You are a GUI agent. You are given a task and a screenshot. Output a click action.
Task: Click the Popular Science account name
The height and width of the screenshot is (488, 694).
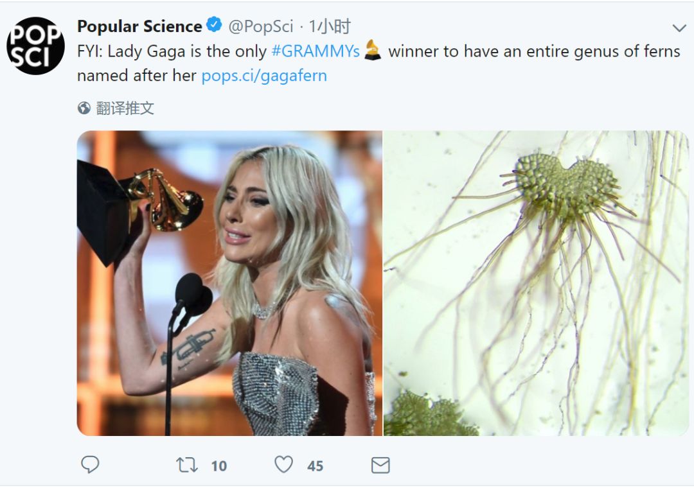tap(139, 26)
